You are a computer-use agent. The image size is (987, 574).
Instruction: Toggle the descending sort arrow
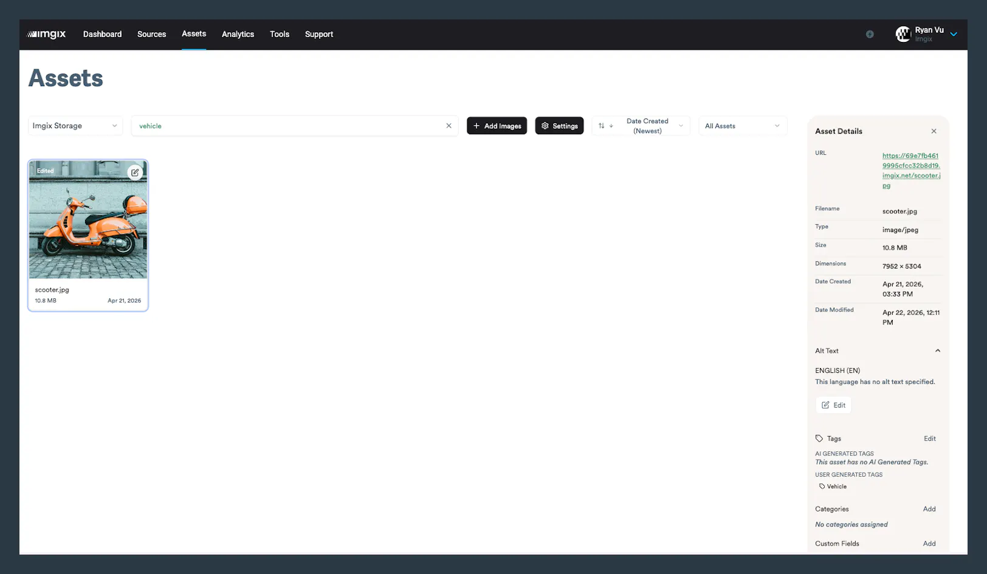pos(611,126)
